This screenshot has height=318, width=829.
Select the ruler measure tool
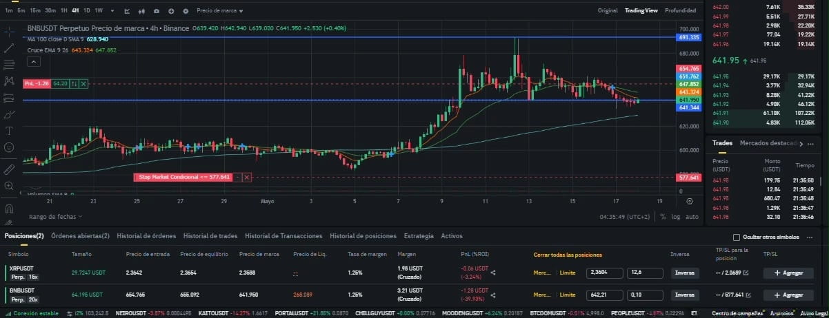tap(10, 169)
